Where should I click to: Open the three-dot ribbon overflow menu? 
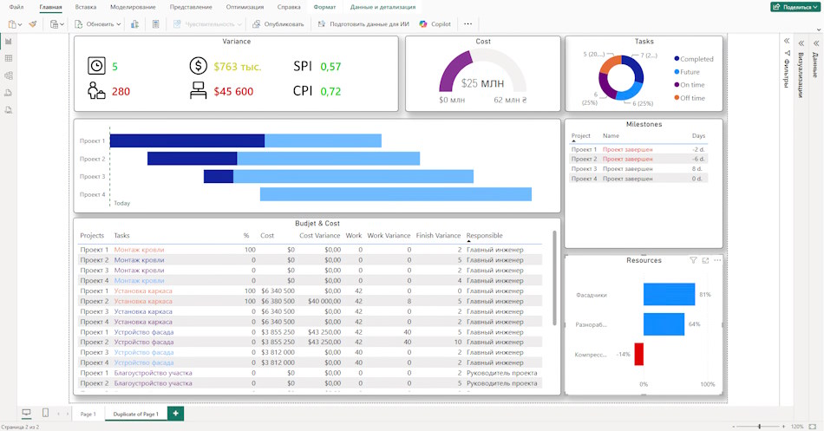coord(468,24)
